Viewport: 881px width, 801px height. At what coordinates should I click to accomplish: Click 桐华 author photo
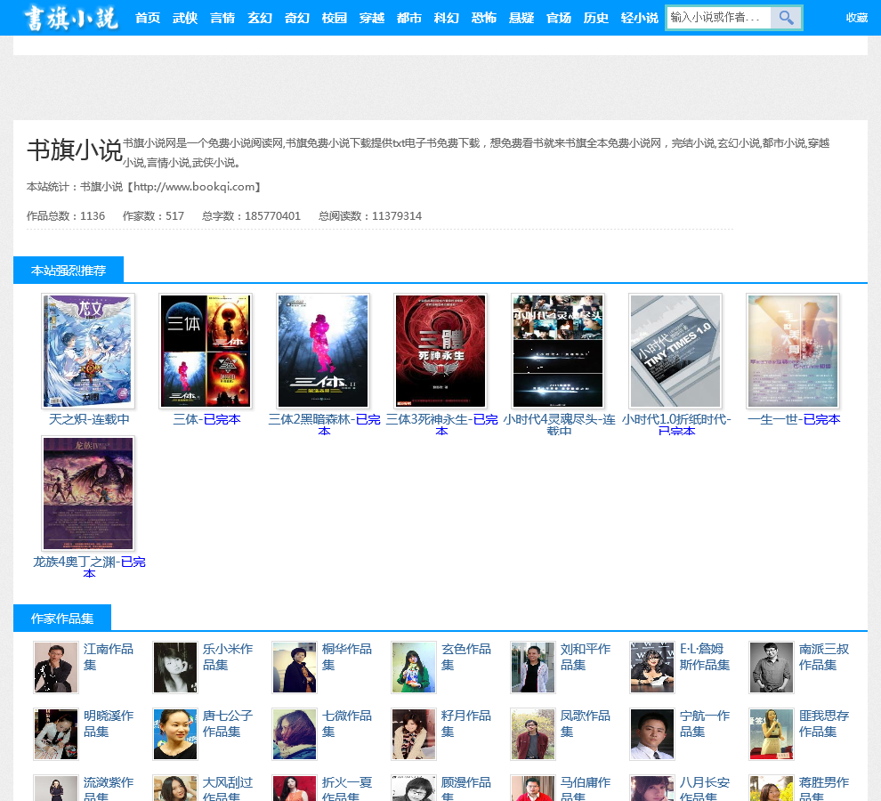(x=295, y=667)
